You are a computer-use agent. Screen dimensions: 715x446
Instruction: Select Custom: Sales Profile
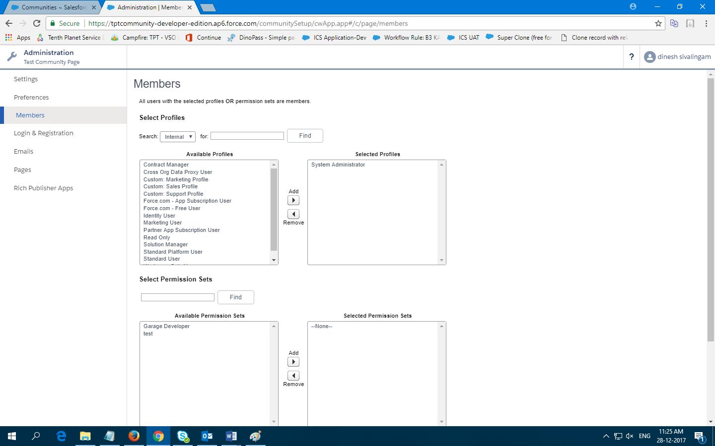(x=170, y=186)
